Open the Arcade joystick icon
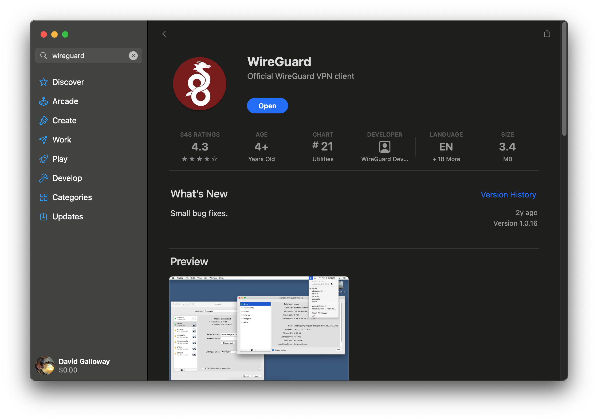The height and width of the screenshot is (420, 598). click(44, 101)
